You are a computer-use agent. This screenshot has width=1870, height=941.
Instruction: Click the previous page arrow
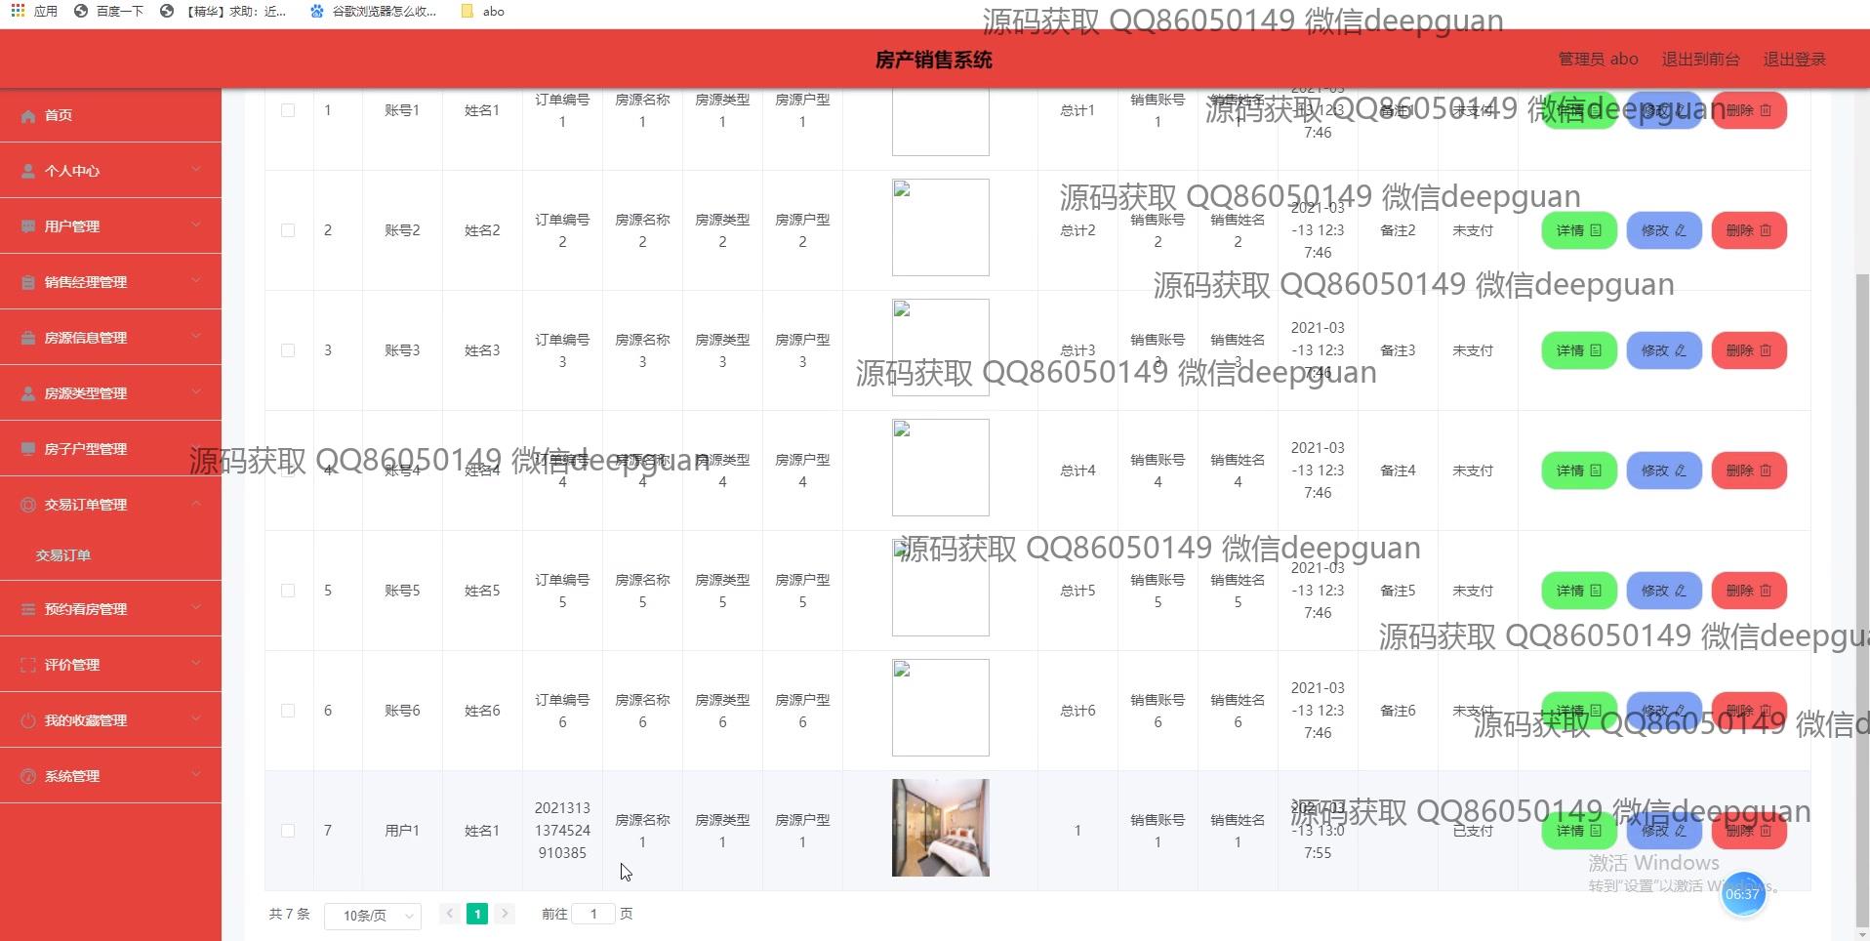click(x=449, y=914)
